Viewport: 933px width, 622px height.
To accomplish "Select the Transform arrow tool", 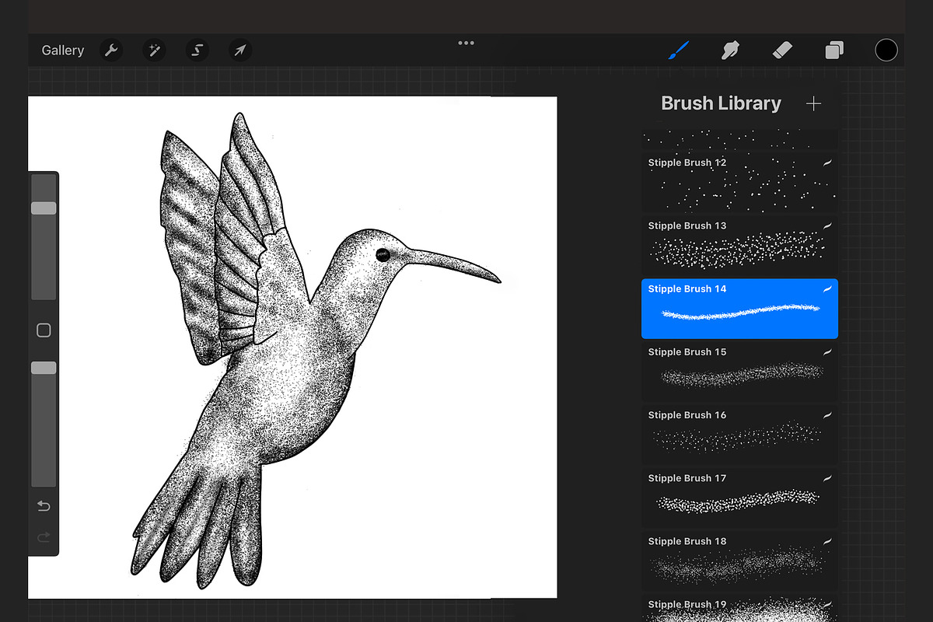I will click(239, 50).
